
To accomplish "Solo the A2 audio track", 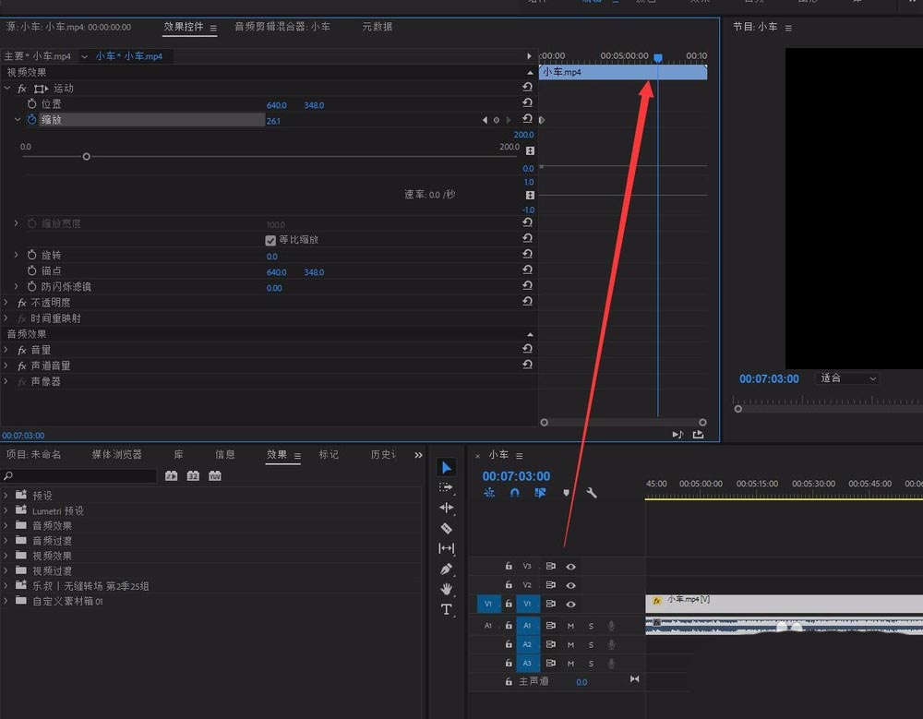I will pyautogui.click(x=591, y=645).
